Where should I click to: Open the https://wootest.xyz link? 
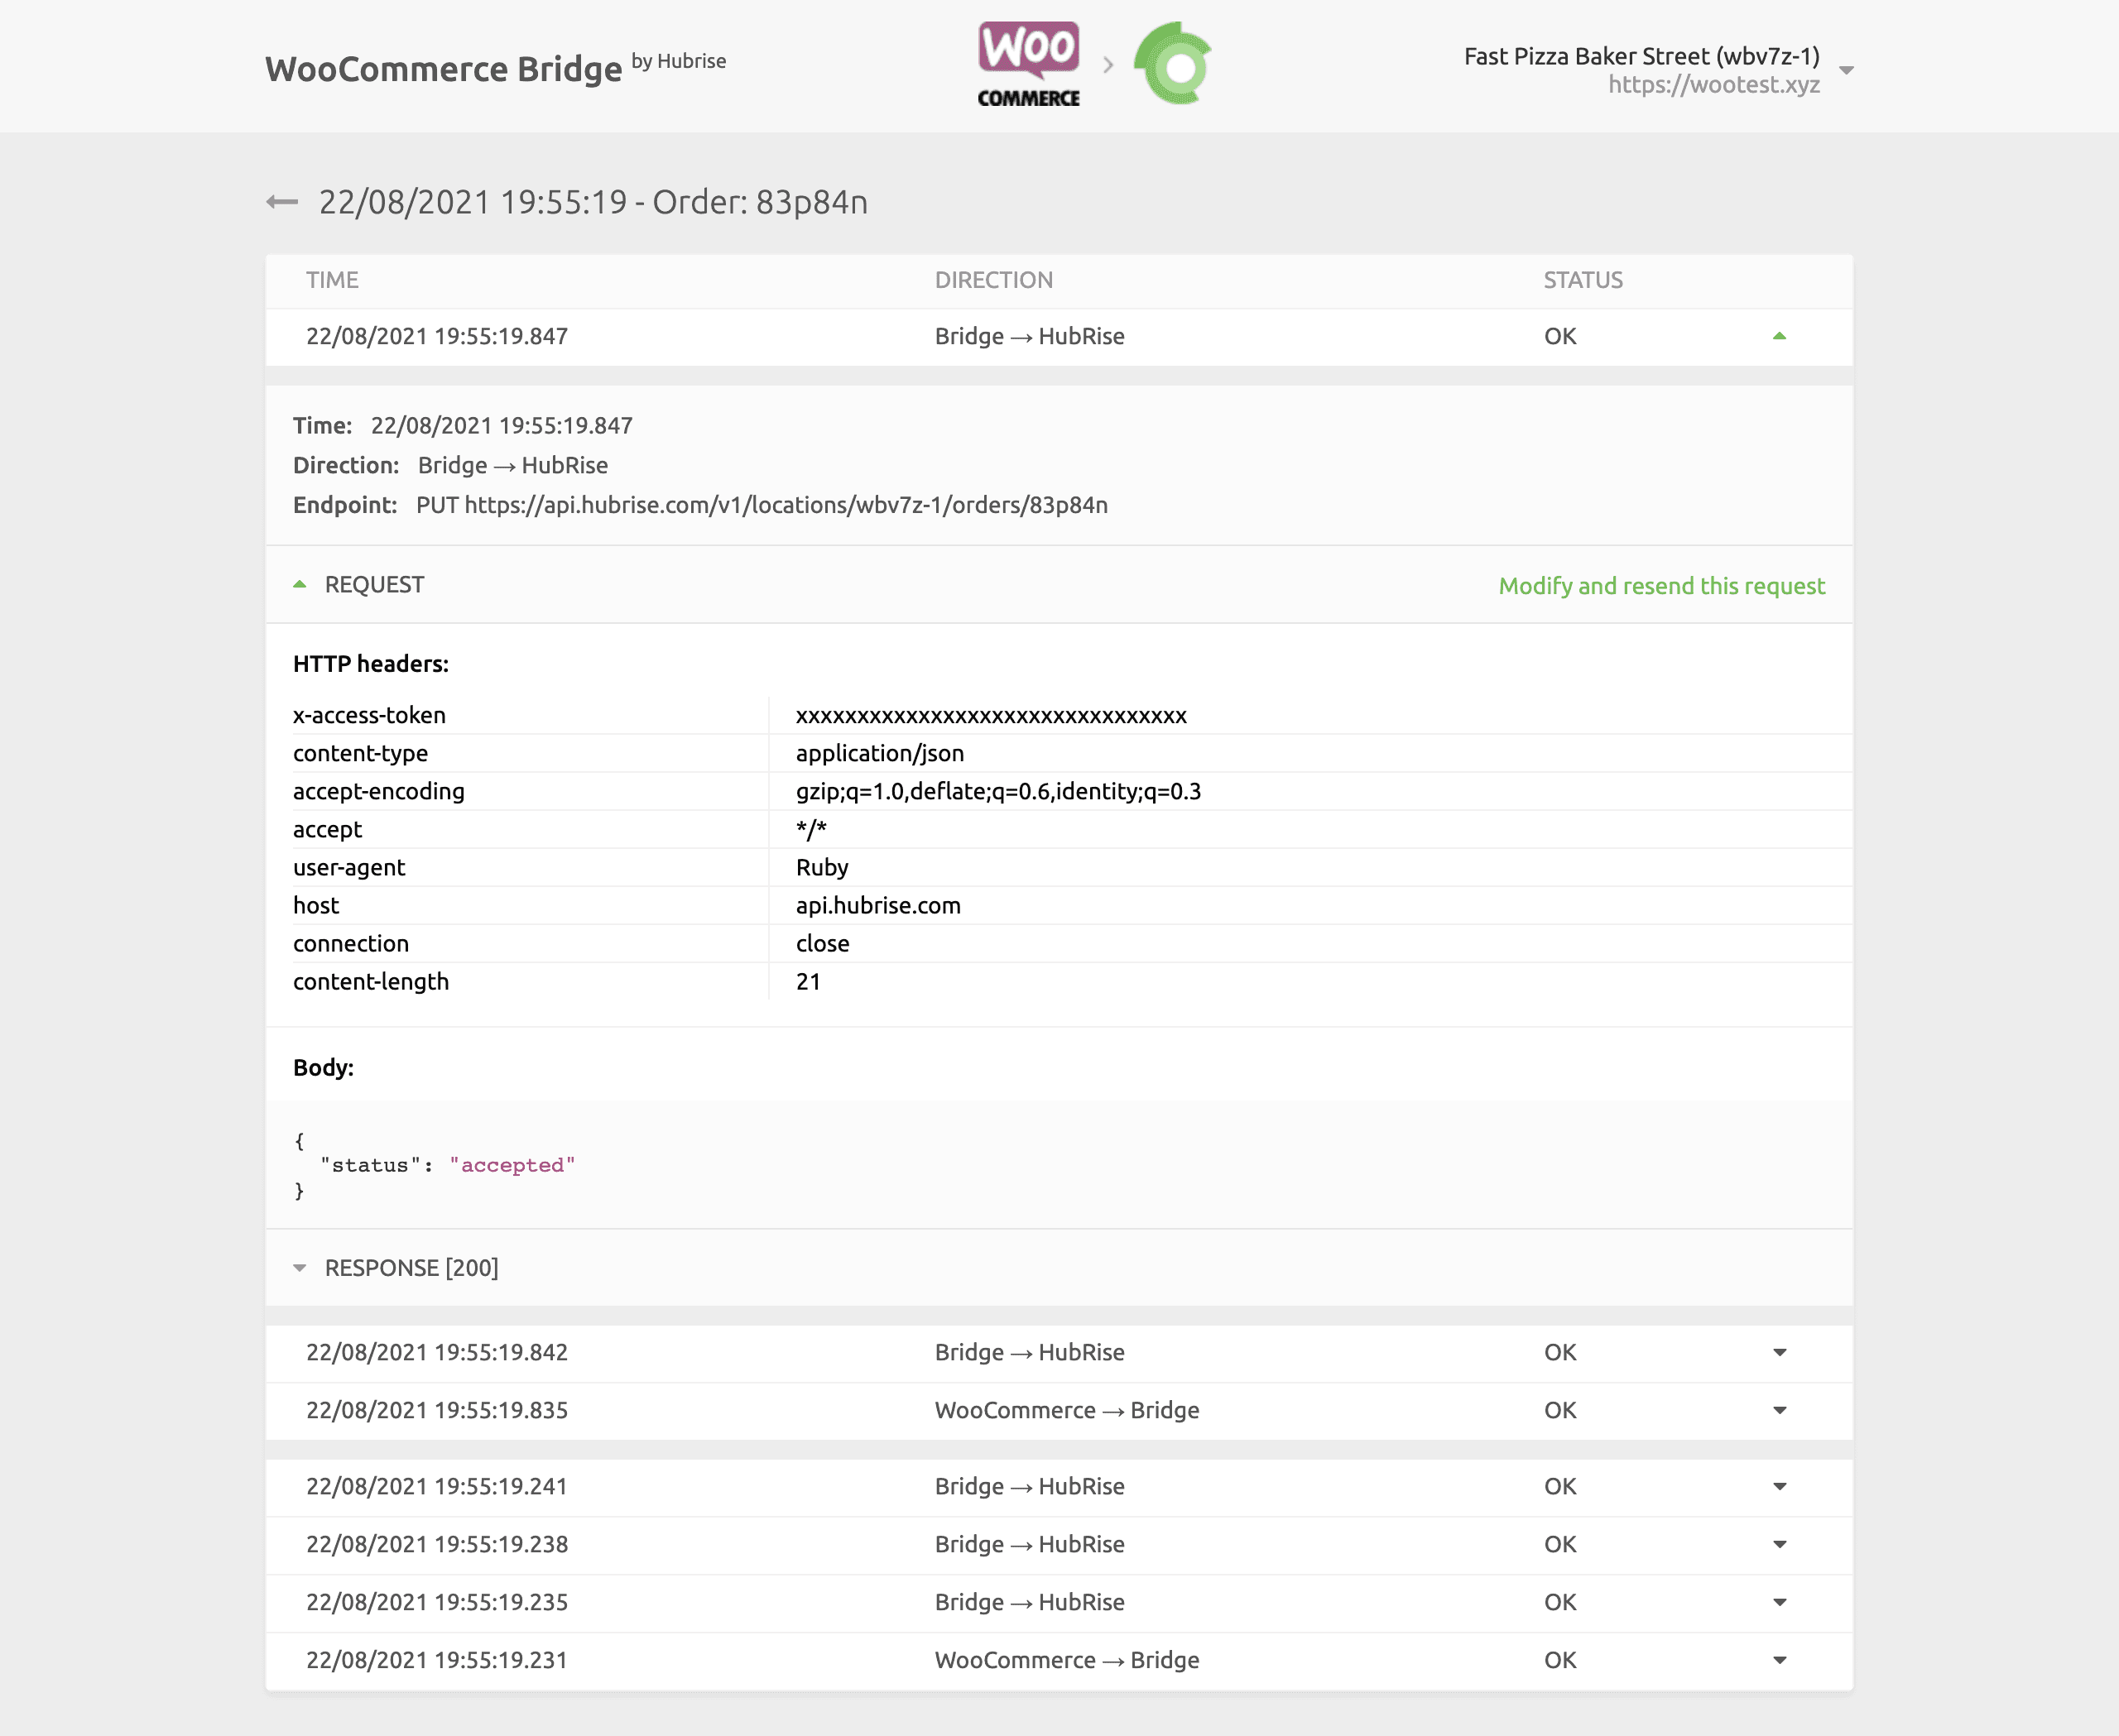(1715, 85)
